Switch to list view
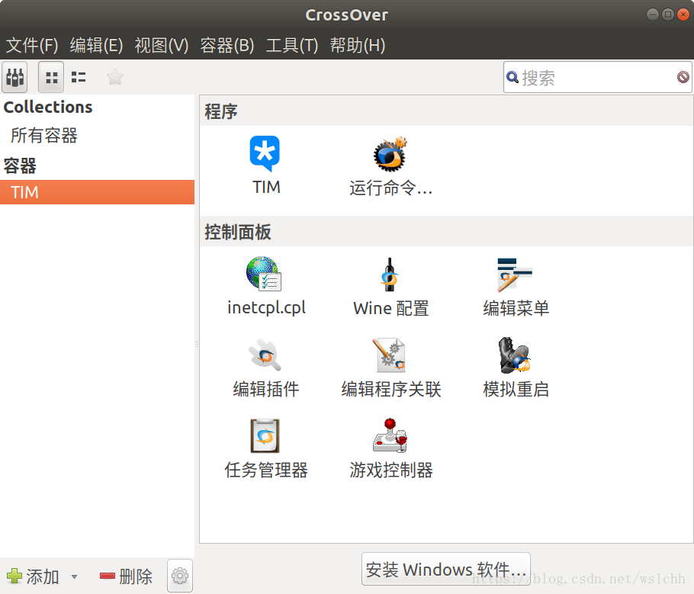 click(x=79, y=78)
